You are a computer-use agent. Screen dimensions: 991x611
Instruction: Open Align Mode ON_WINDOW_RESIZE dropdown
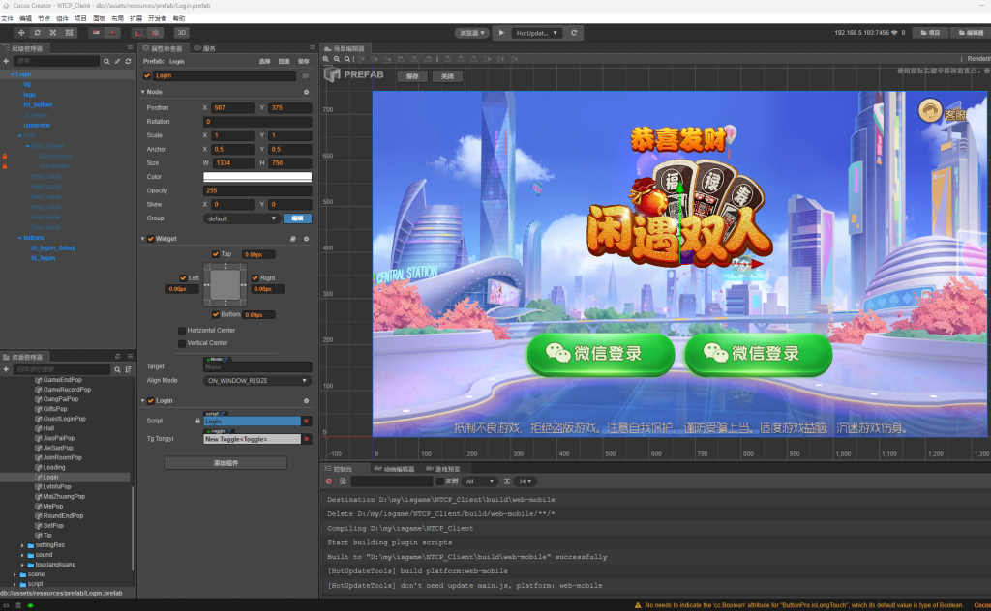click(x=257, y=381)
